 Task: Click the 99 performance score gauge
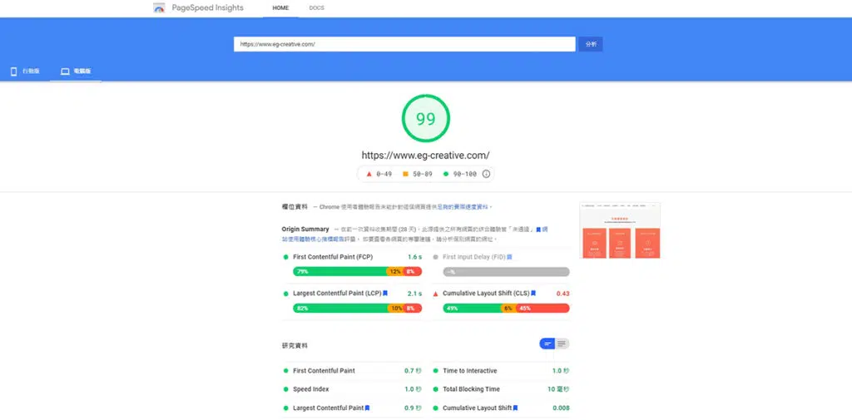(x=426, y=118)
